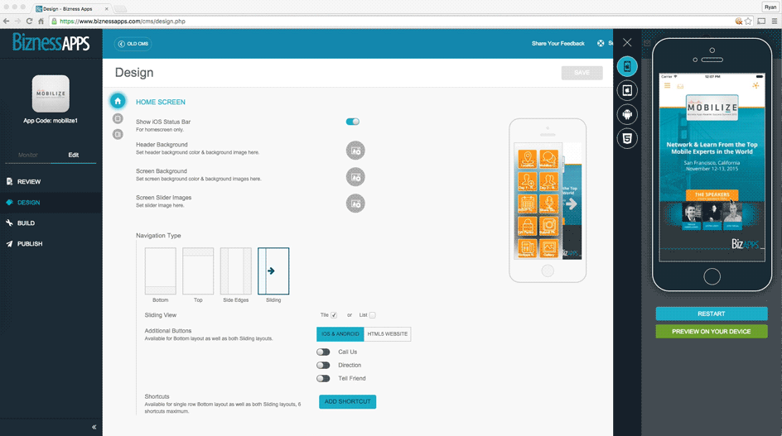Bookmark this page with the star icon

point(748,21)
